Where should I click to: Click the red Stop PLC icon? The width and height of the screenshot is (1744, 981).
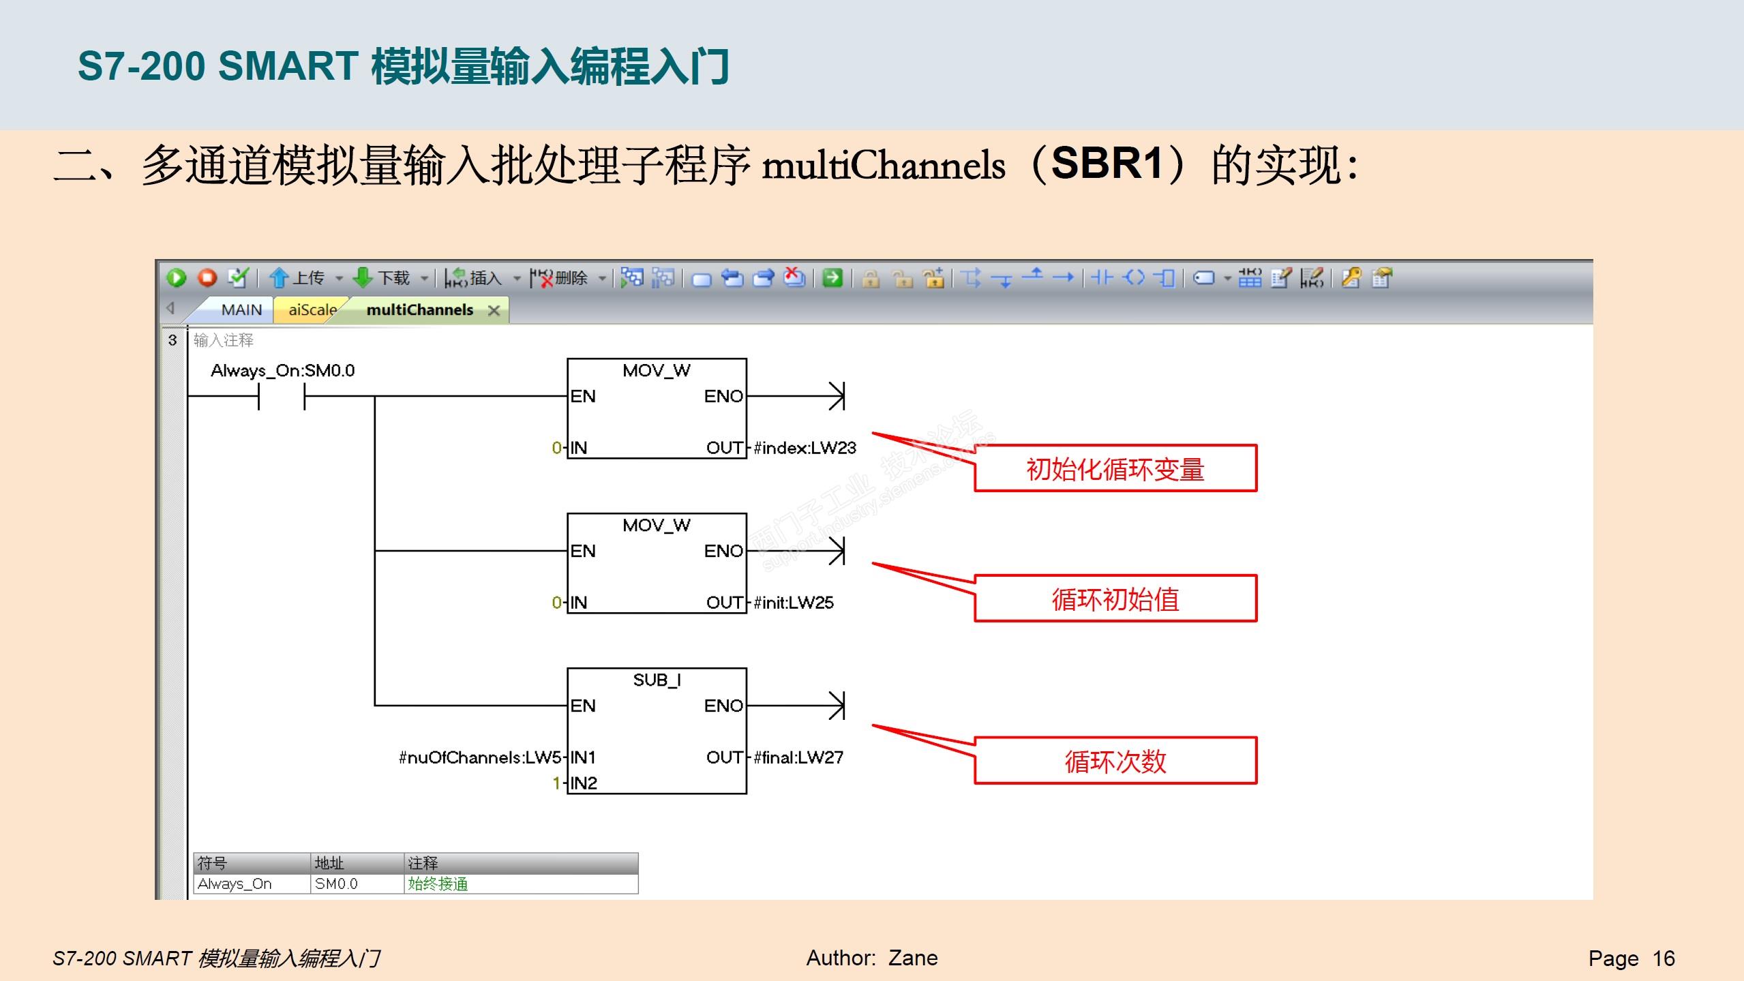click(207, 278)
